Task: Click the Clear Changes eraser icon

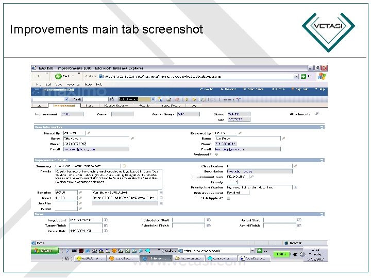Action: click(177, 99)
